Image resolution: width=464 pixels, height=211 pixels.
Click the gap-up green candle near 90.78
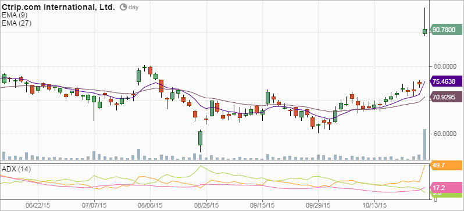[424, 31]
